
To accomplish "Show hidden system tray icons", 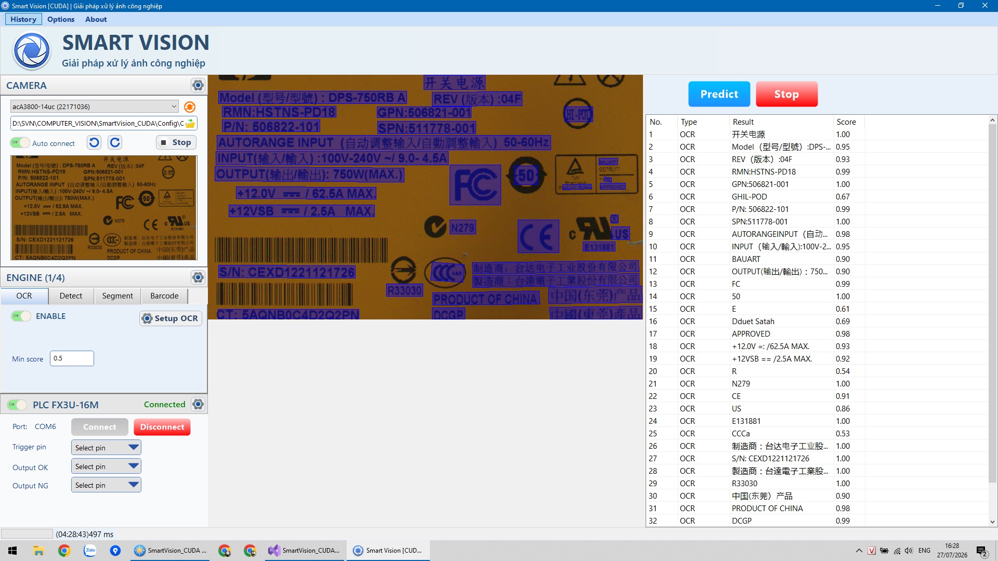I will pyautogui.click(x=859, y=551).
